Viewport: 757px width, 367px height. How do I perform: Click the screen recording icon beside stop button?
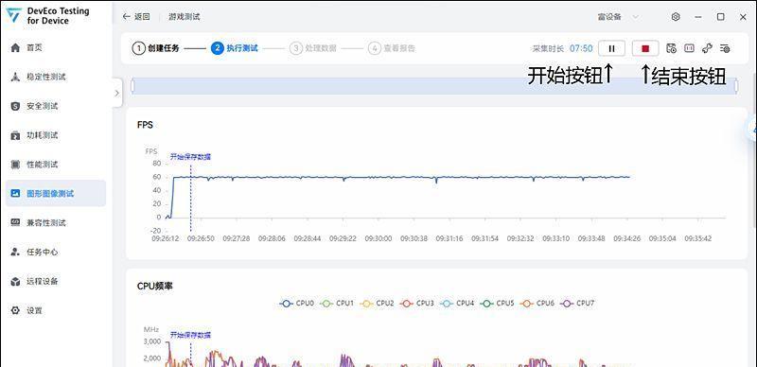[x=671, y=48]
